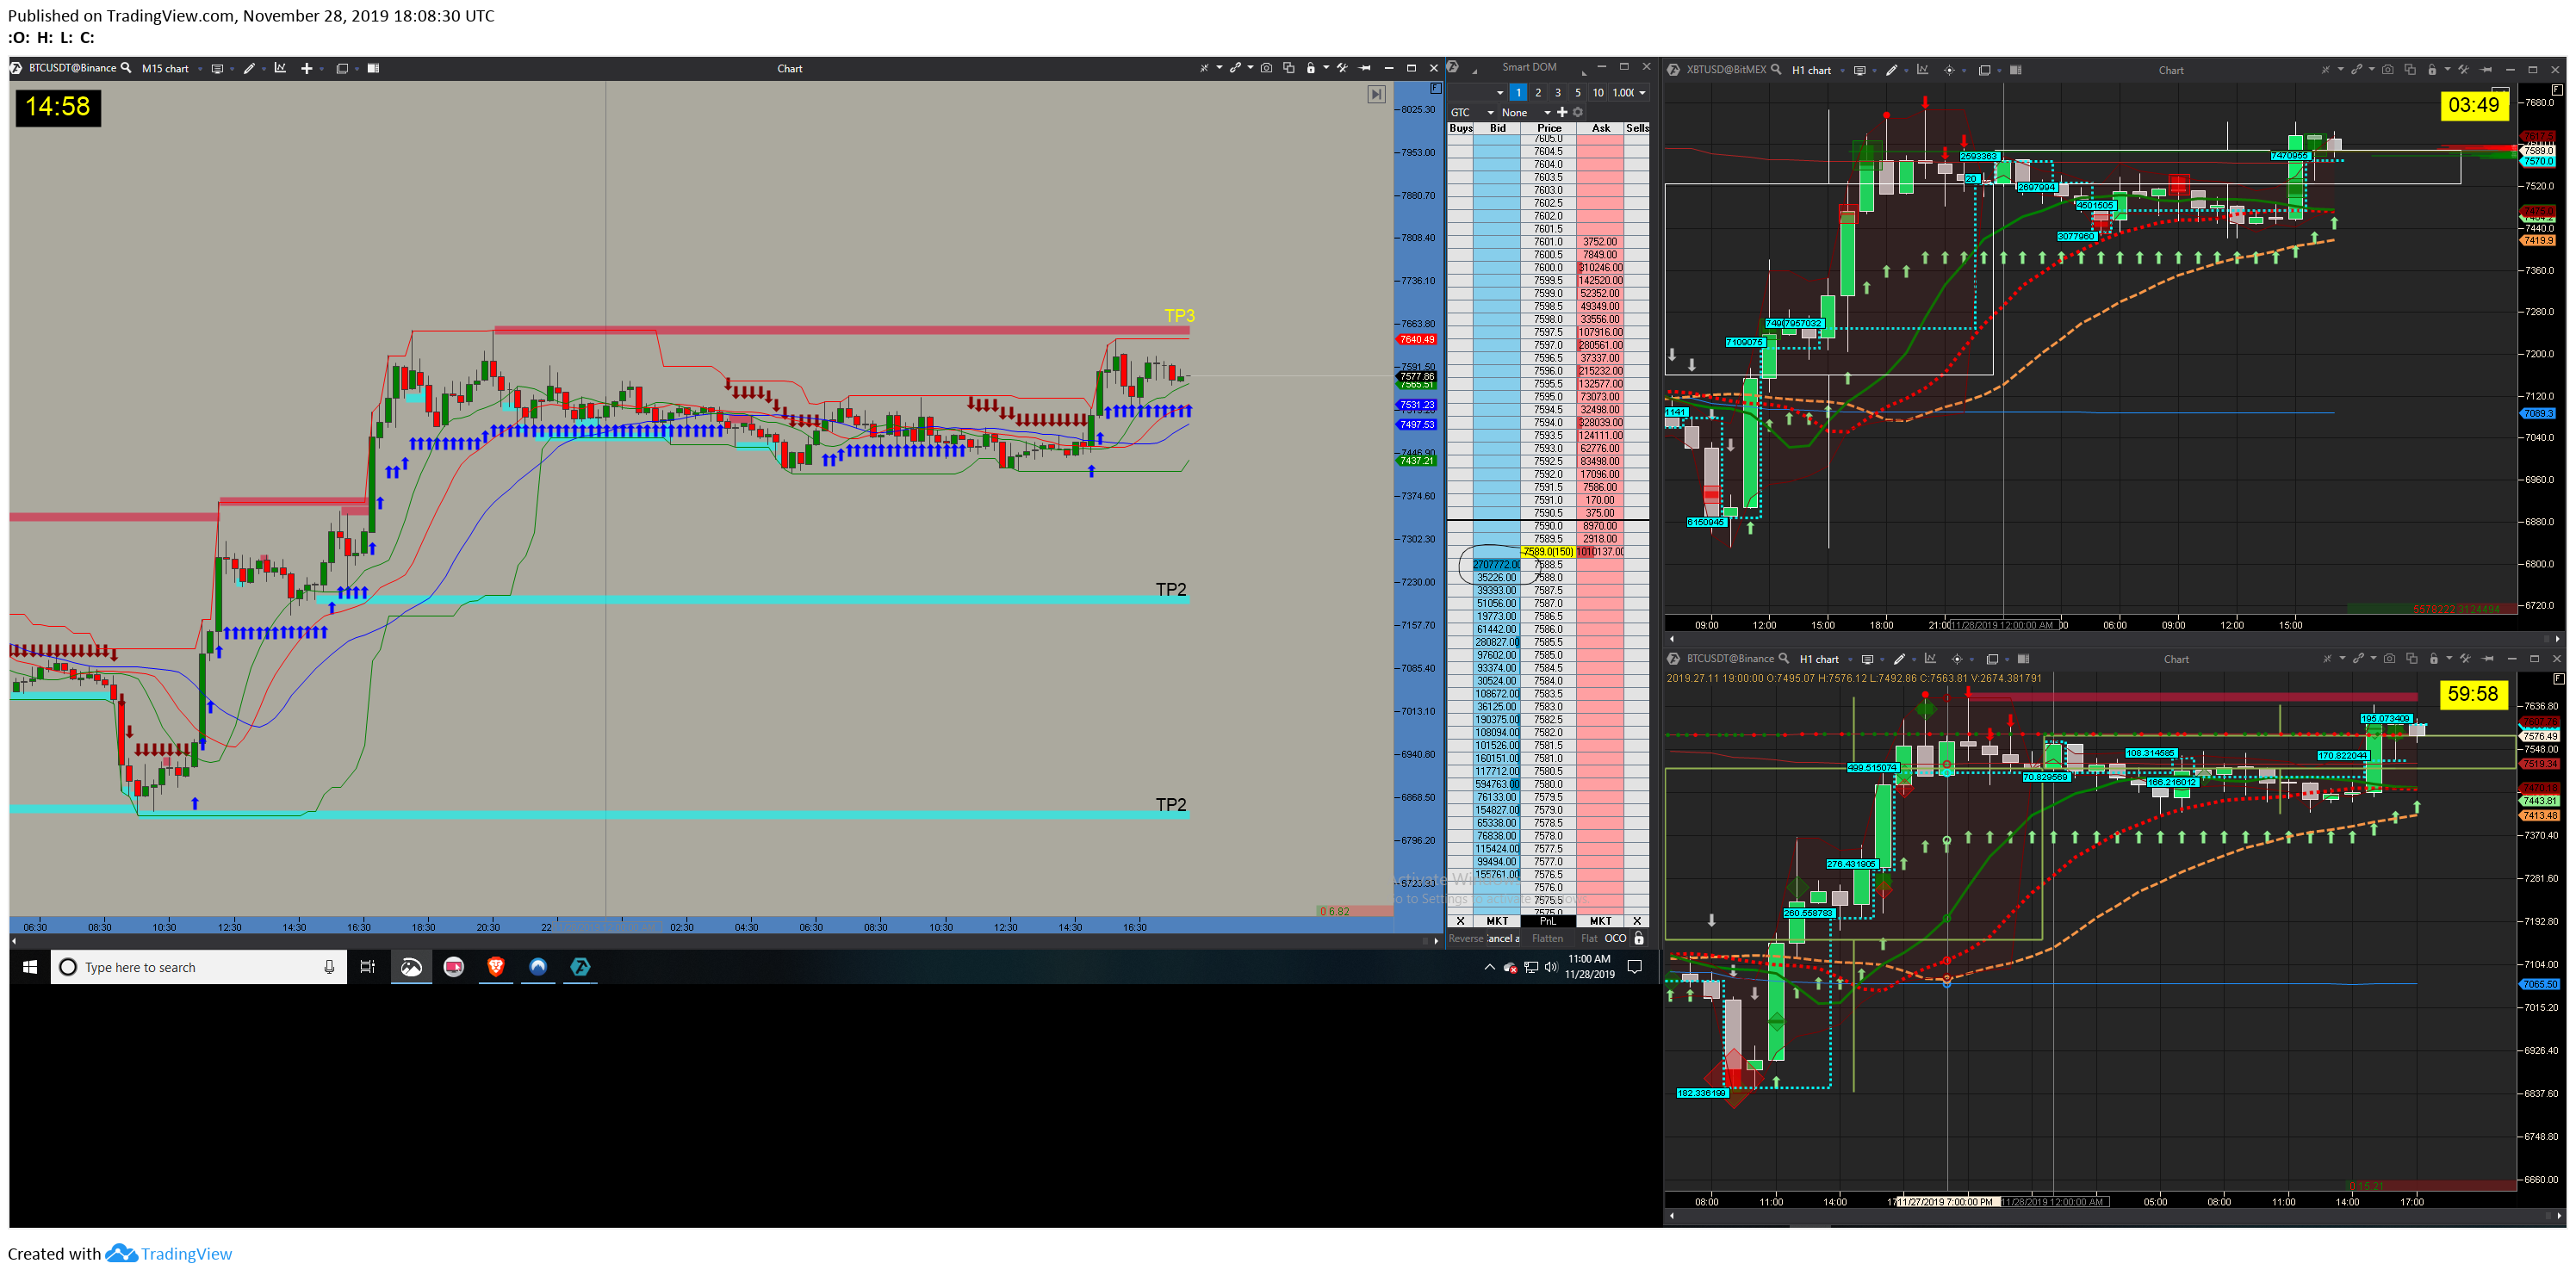The height and width of the screenshot is (1276, 2576).
Task: Click the Price column header
Action: pos(1549,128)
